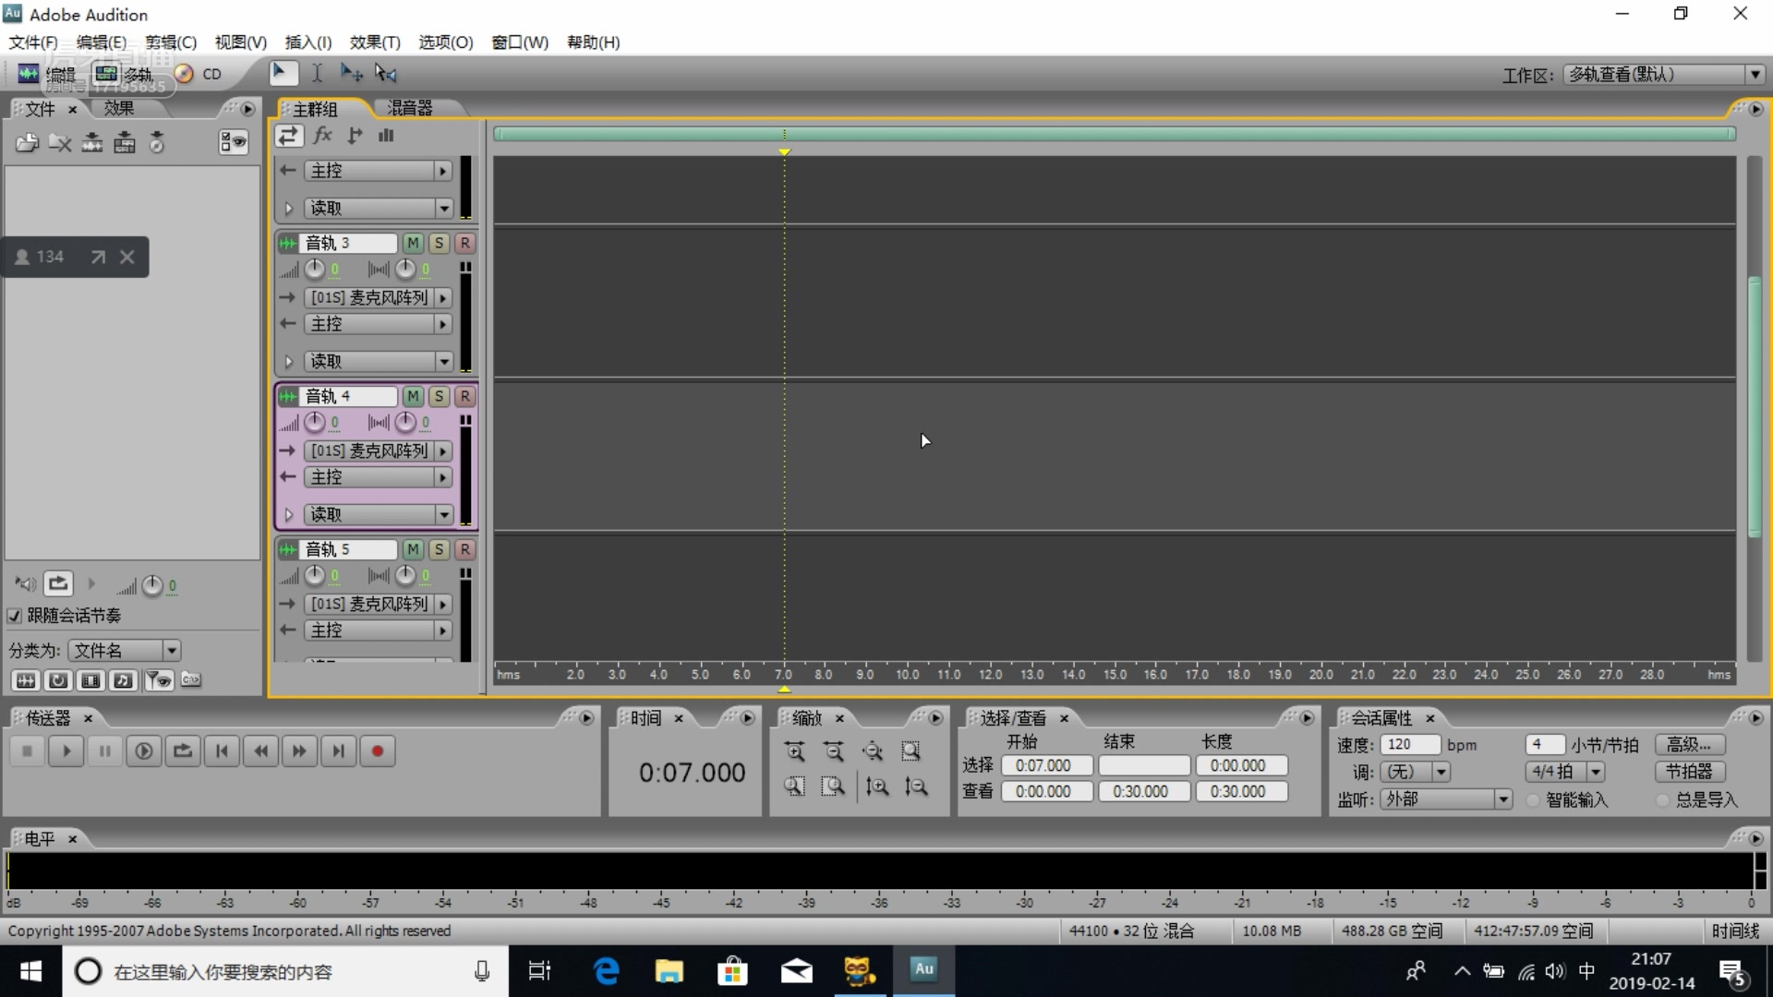Select the Time Selection I-beam tool
This screenshot has height=997, width=1773.
[317, 73]
